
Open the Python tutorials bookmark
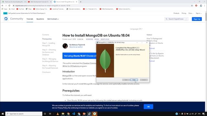click(124, 9)
